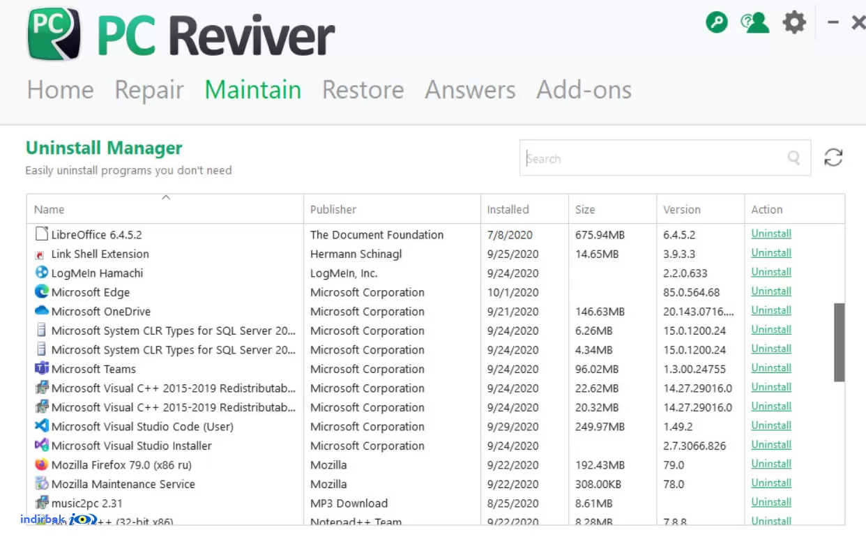Uninstall Mozilla Firefox 79.0
The image size is (866, 539).
coord(771,464)
